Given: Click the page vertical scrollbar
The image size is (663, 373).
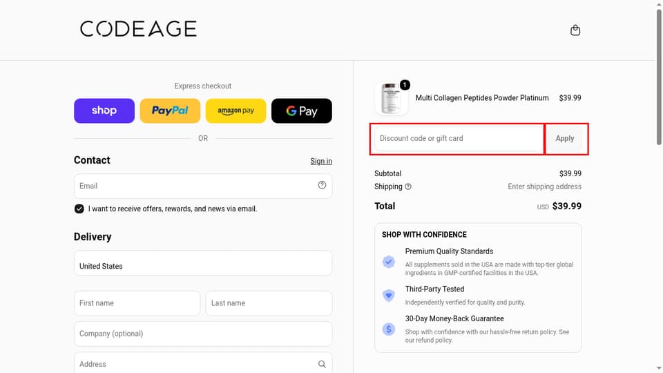Looking at the screenshot, I should pyautogui.click(x=659, y=78).
